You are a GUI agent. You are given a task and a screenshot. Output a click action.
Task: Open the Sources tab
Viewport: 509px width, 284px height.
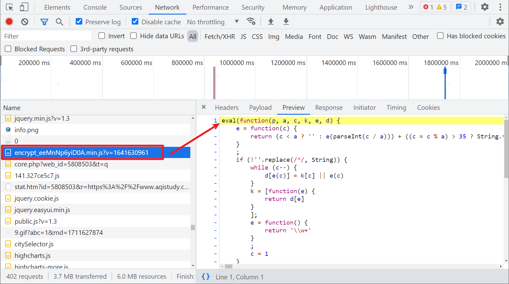(131, 7)
